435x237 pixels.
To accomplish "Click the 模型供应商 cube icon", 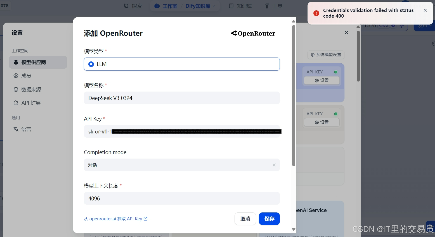I will coord(16,62).
